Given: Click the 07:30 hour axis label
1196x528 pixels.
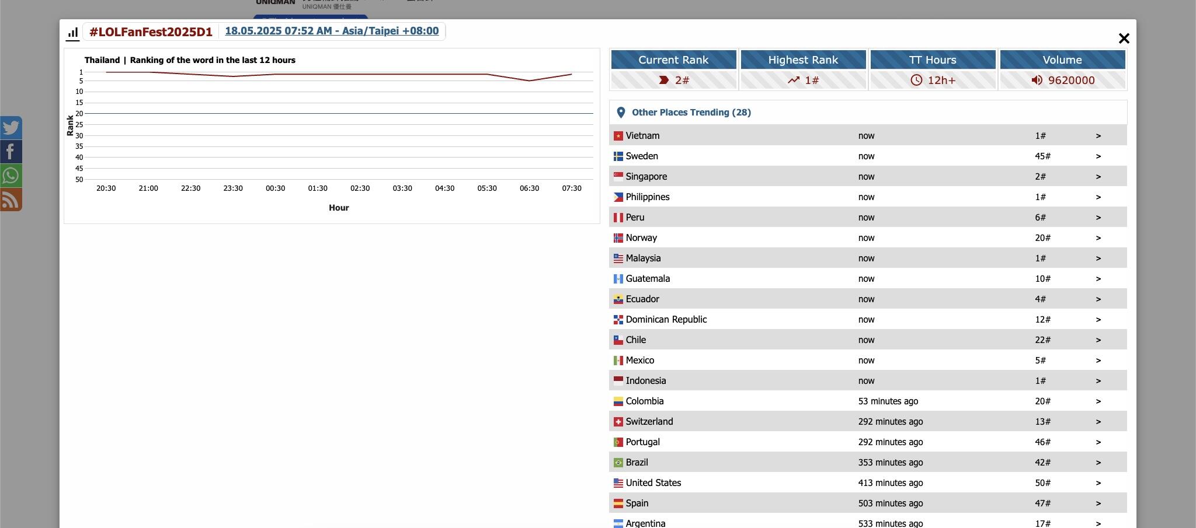Looking at the screenshot, I should [x=572, y=188].
